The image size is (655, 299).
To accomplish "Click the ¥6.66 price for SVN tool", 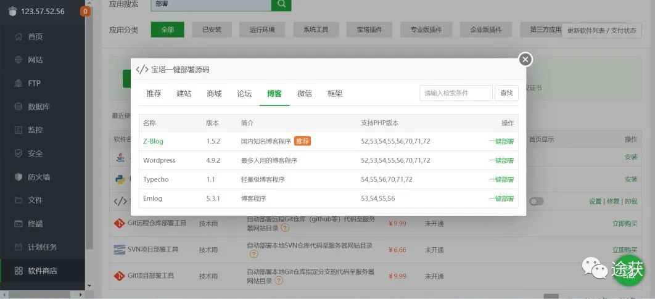I will (x=397, y=250).
